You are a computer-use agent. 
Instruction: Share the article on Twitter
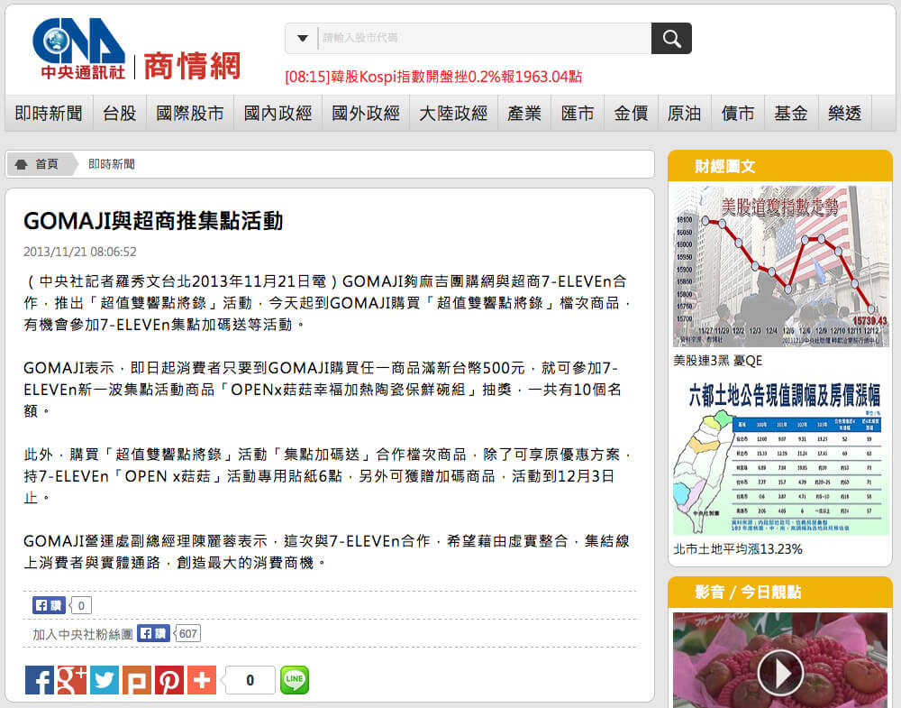click(105, 680)
